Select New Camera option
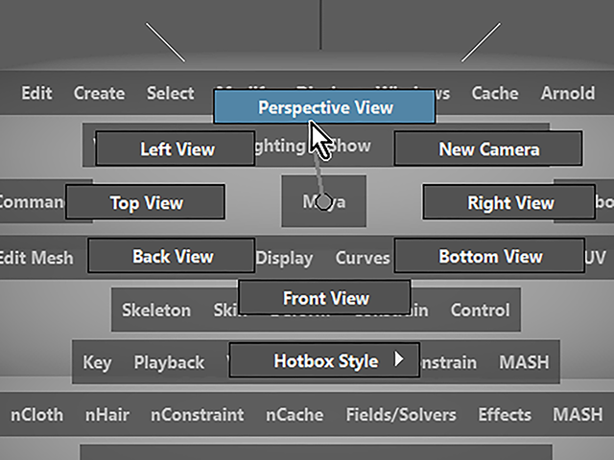Screen dimensions: 614x460 coord(488,149)
